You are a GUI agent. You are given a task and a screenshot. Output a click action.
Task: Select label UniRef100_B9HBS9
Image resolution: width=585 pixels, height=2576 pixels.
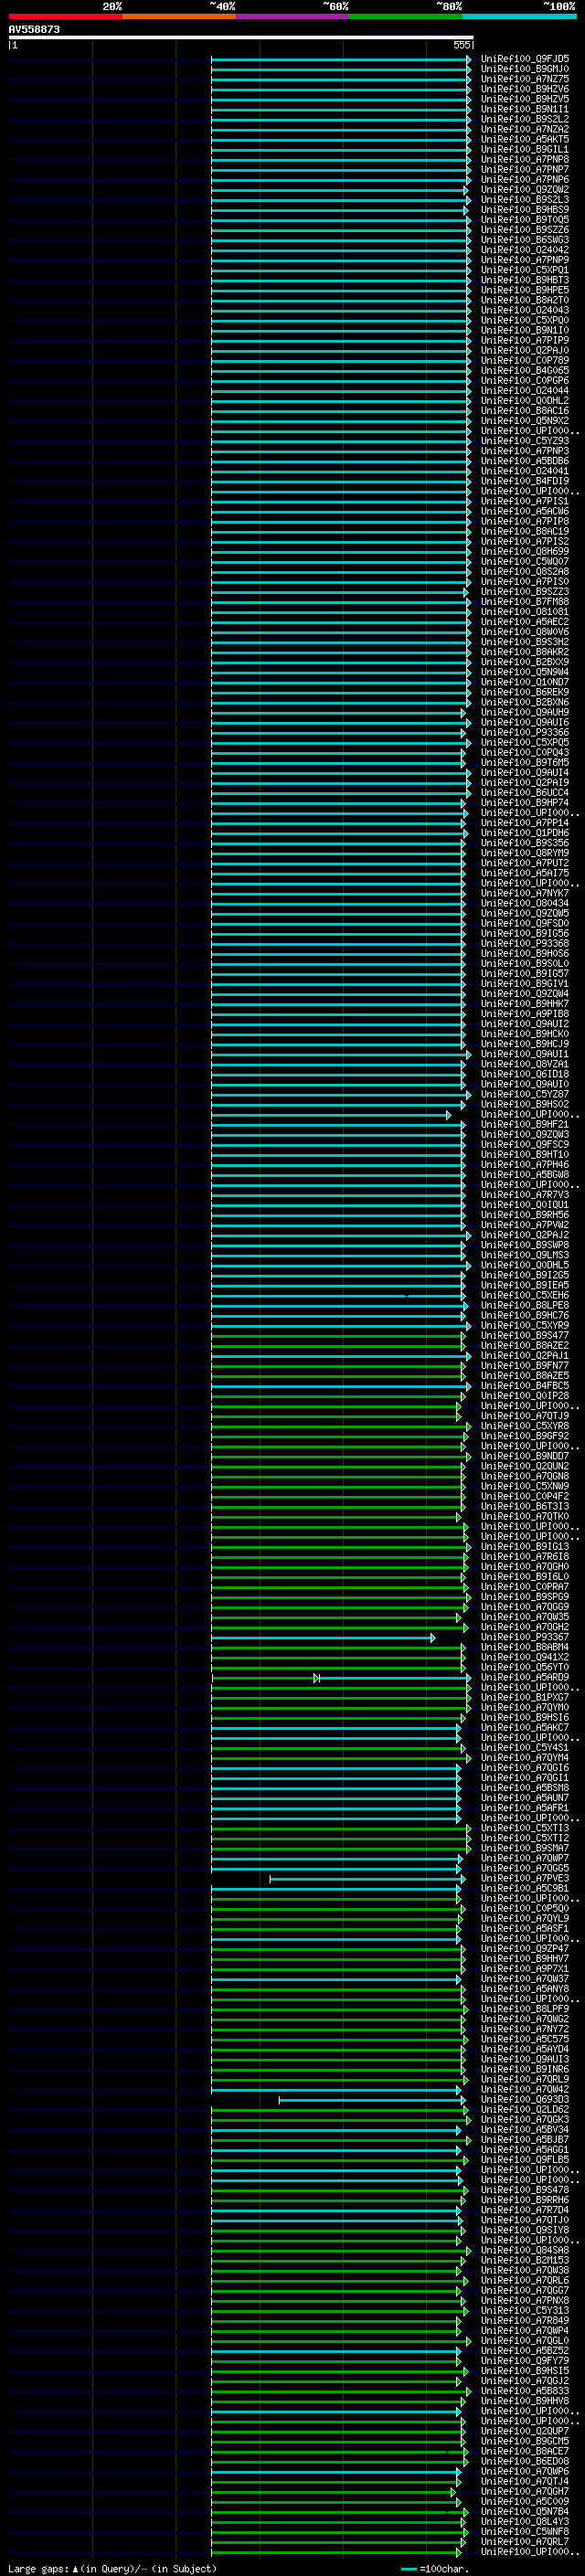click(525, 209)
